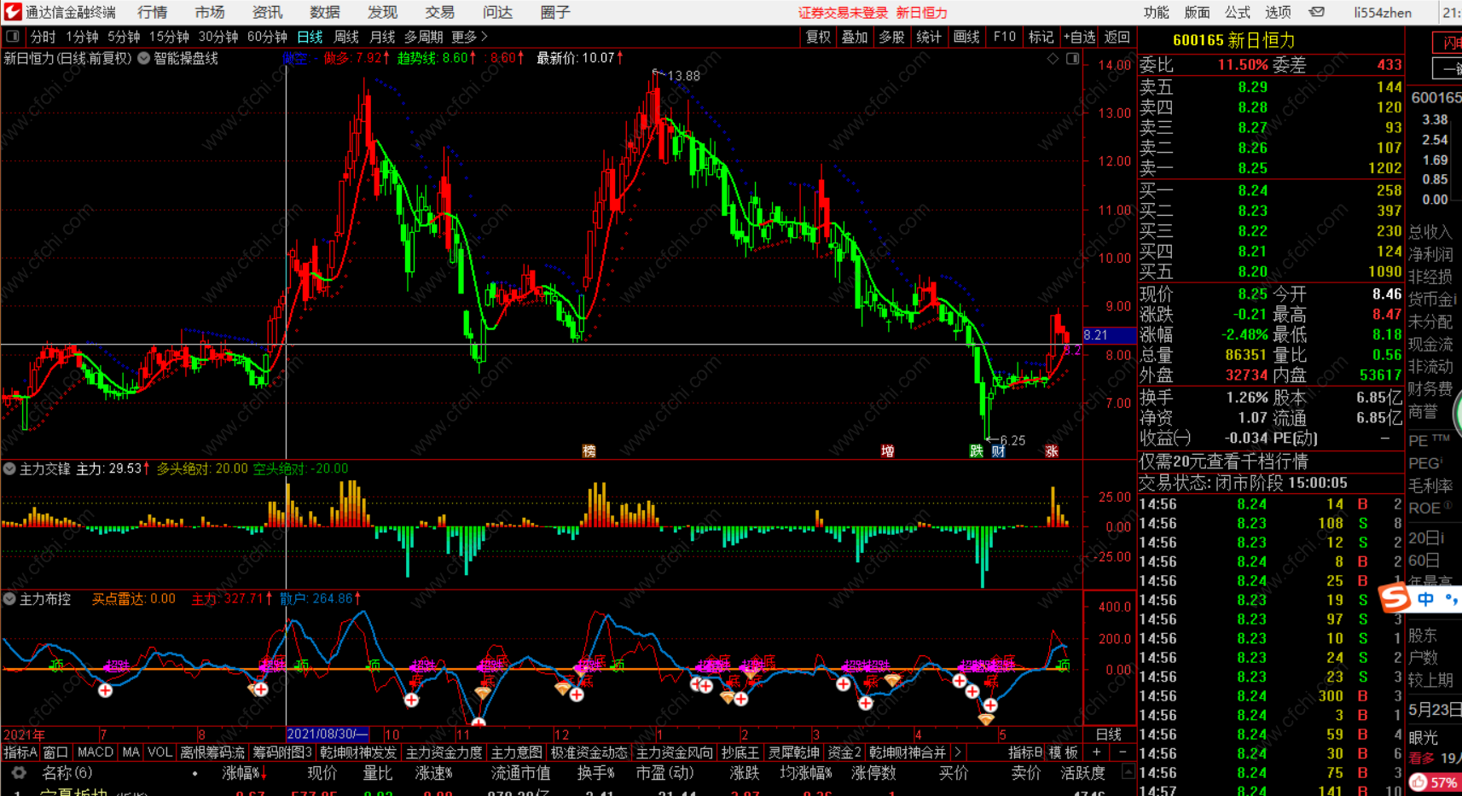Viewport: 1462px width, 796px height.
Task: Click the minus button to remove indicator pane
Action: coord(1122,752)
